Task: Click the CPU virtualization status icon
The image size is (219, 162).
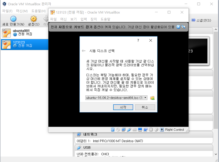Action: click(x=151, y=130)
